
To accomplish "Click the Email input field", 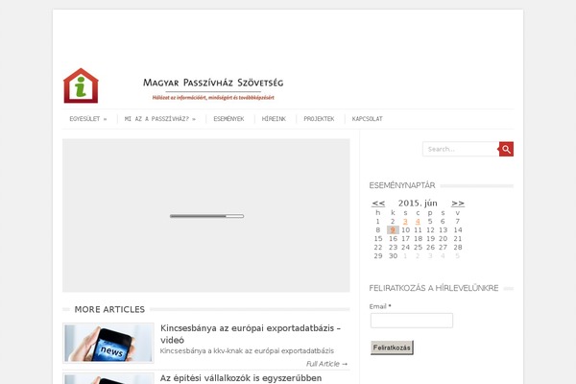I will [x=412, y=321].
